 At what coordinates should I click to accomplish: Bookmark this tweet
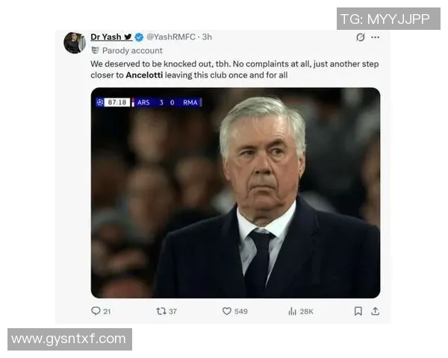point(358,311)
